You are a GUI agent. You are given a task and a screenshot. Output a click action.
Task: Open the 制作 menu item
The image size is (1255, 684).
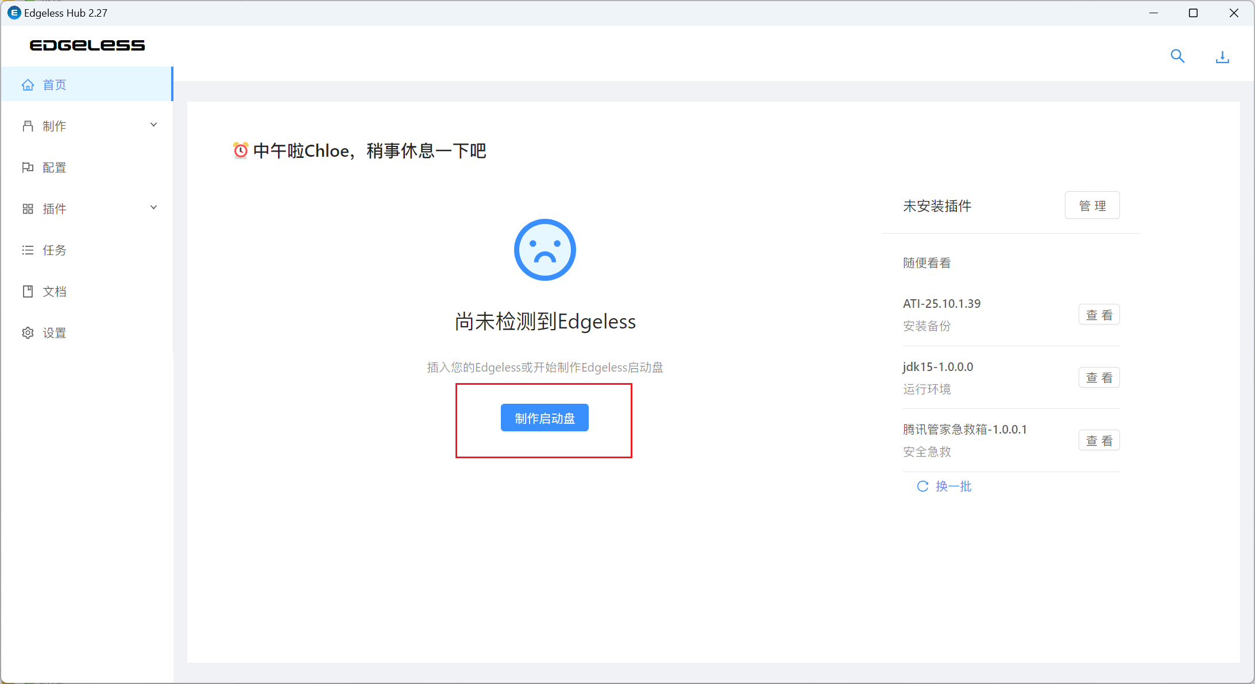[x=86, y=126]
